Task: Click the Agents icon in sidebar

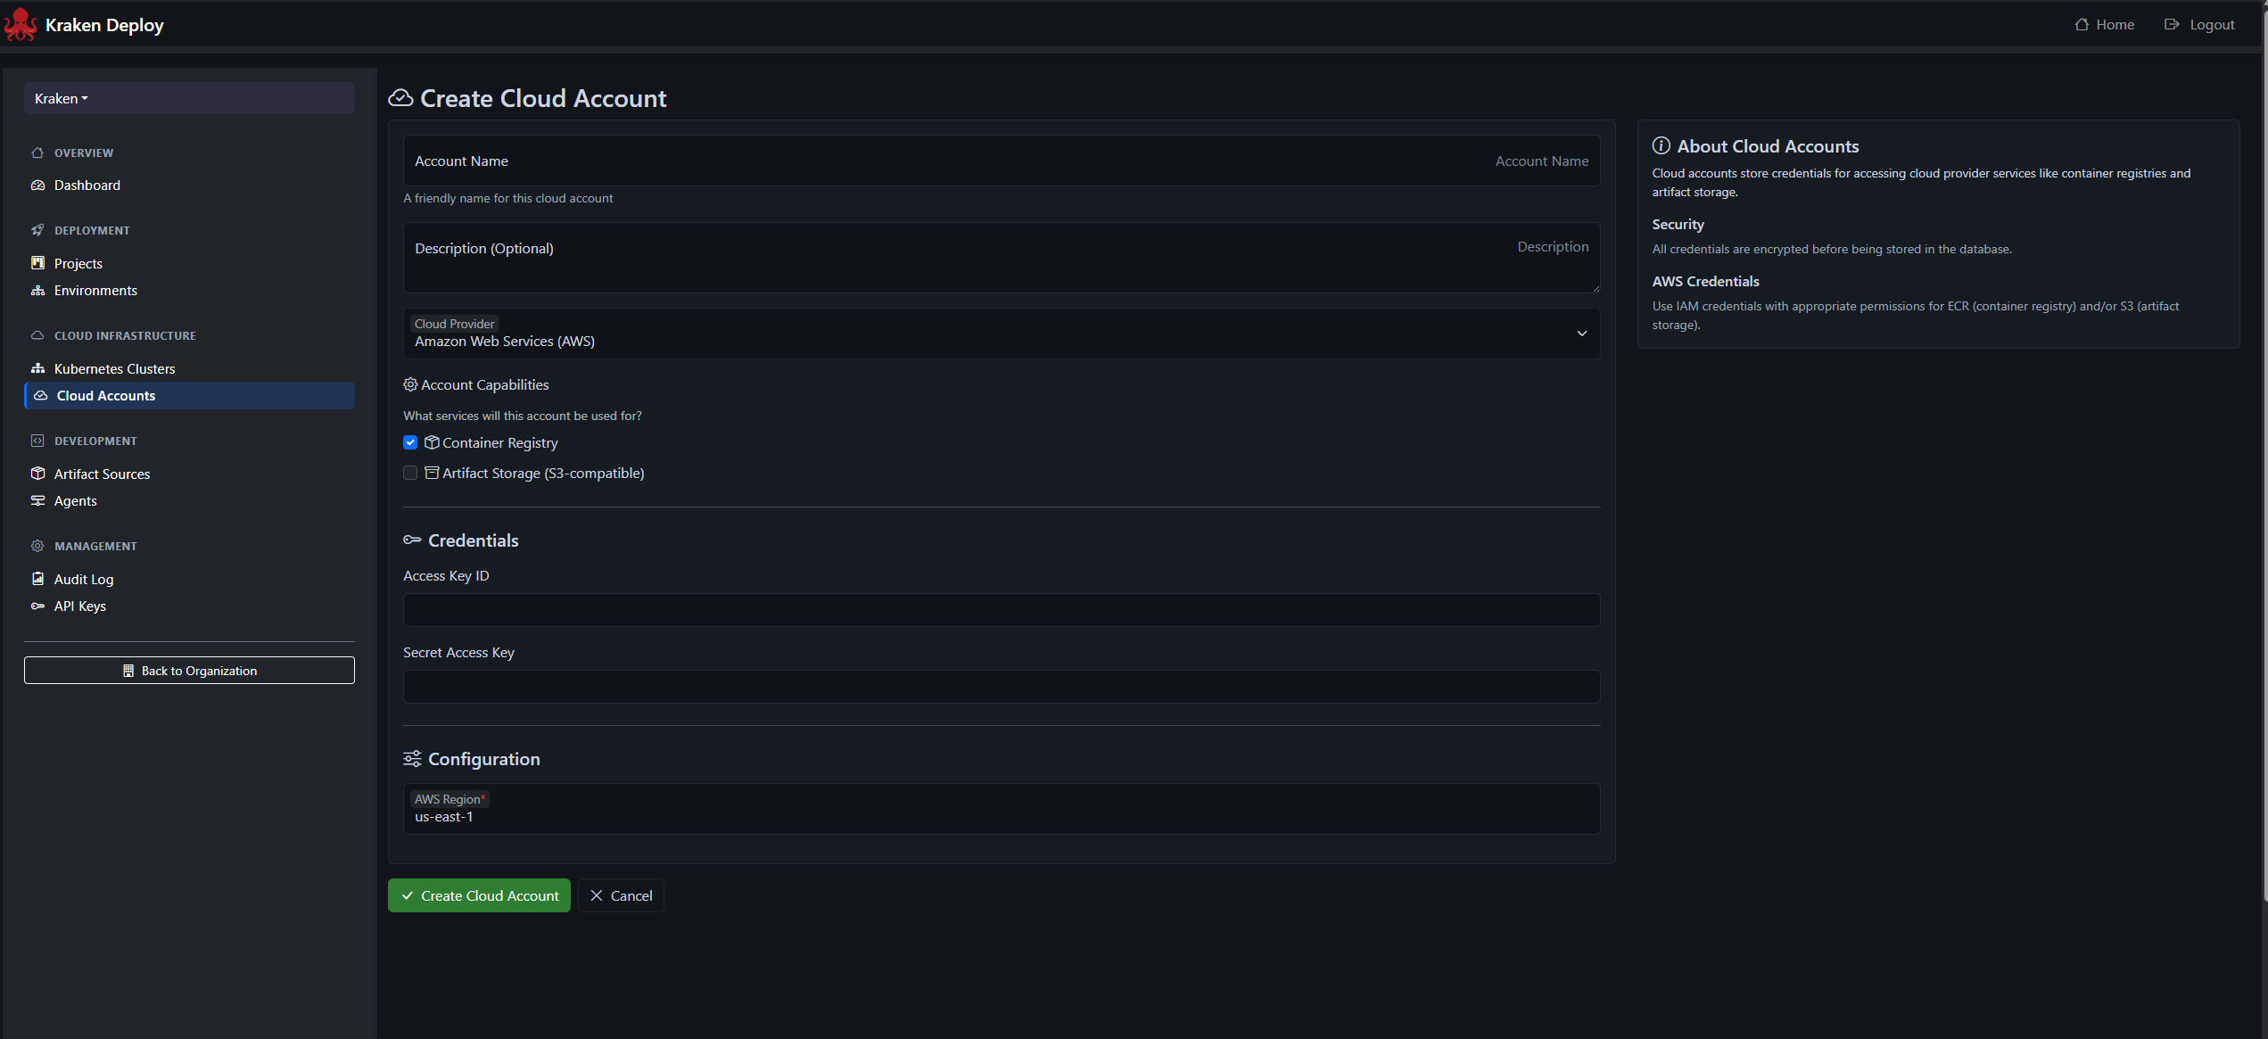Action: pos(38,500)
